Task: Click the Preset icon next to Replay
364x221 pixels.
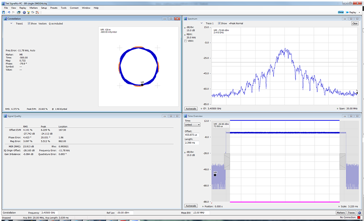Action: [x=341, y=13]
